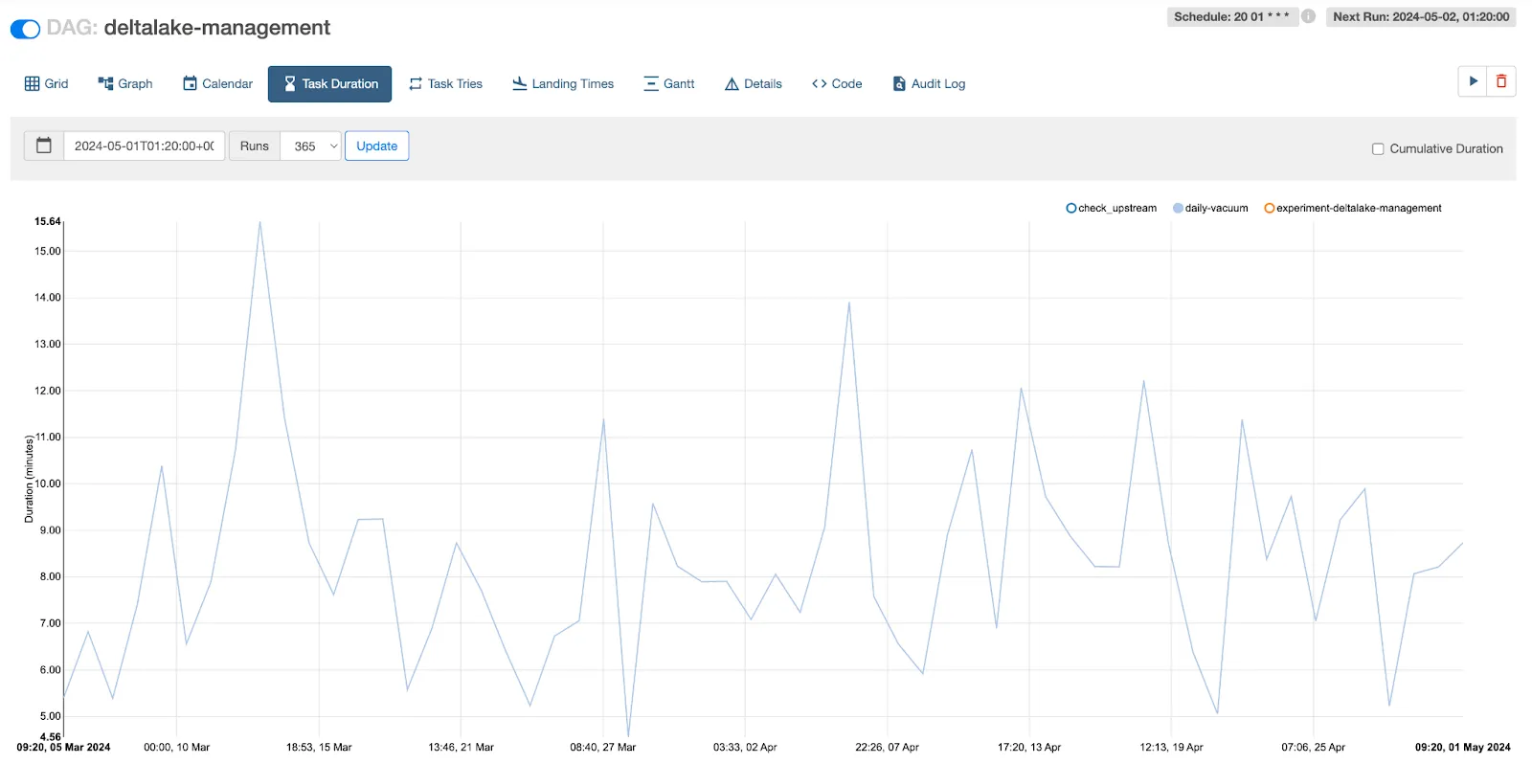Click the Update button
This screenshot has width=1532, height=764.
tap(376, 146)
